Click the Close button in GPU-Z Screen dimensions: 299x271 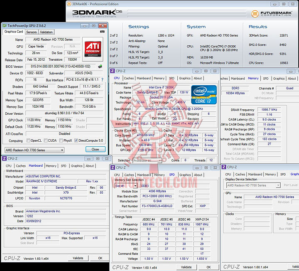pyautogui.click(x=96, y=149)
